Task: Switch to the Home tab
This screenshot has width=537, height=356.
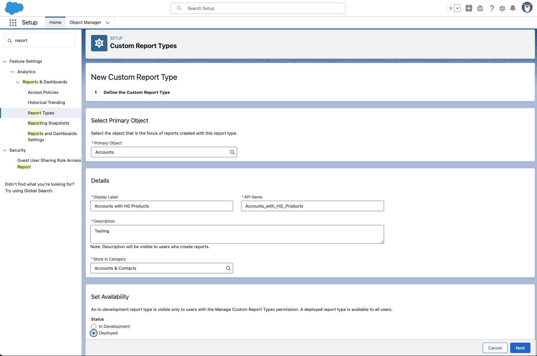Action: pos(55,23)
